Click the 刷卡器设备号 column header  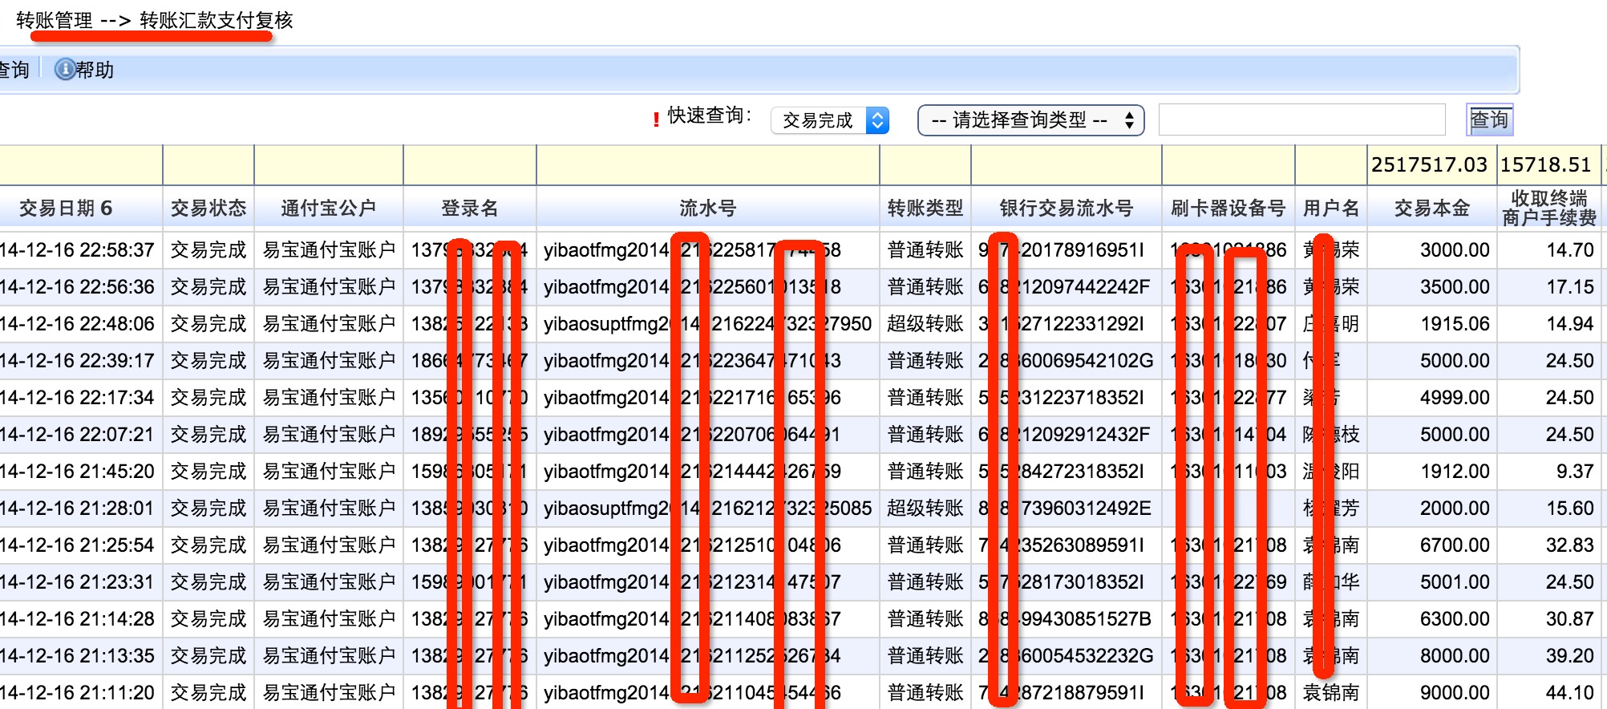pos(1229,209)
